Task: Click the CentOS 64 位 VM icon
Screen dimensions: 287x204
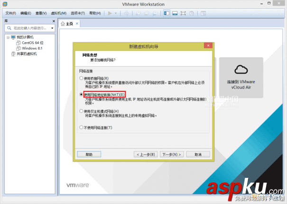Action: pyautogui.click(x=19, y=43)
